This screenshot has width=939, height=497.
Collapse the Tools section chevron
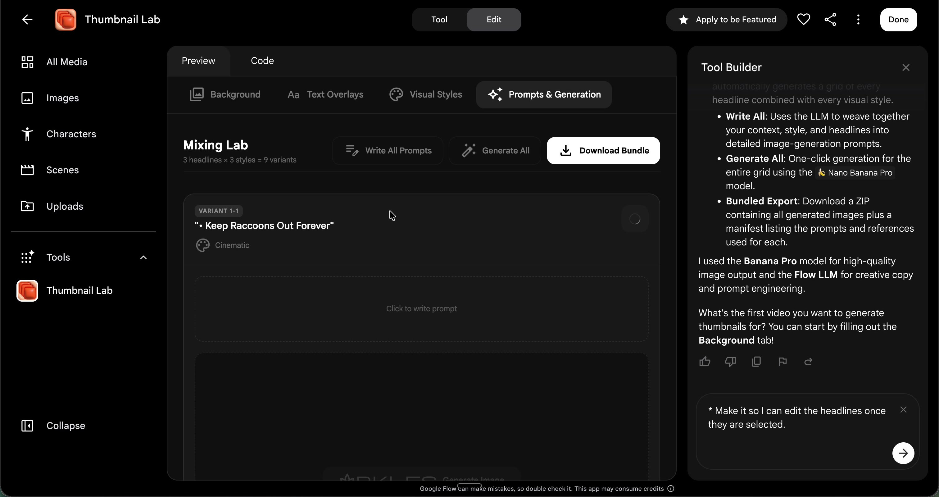[143, 258]
